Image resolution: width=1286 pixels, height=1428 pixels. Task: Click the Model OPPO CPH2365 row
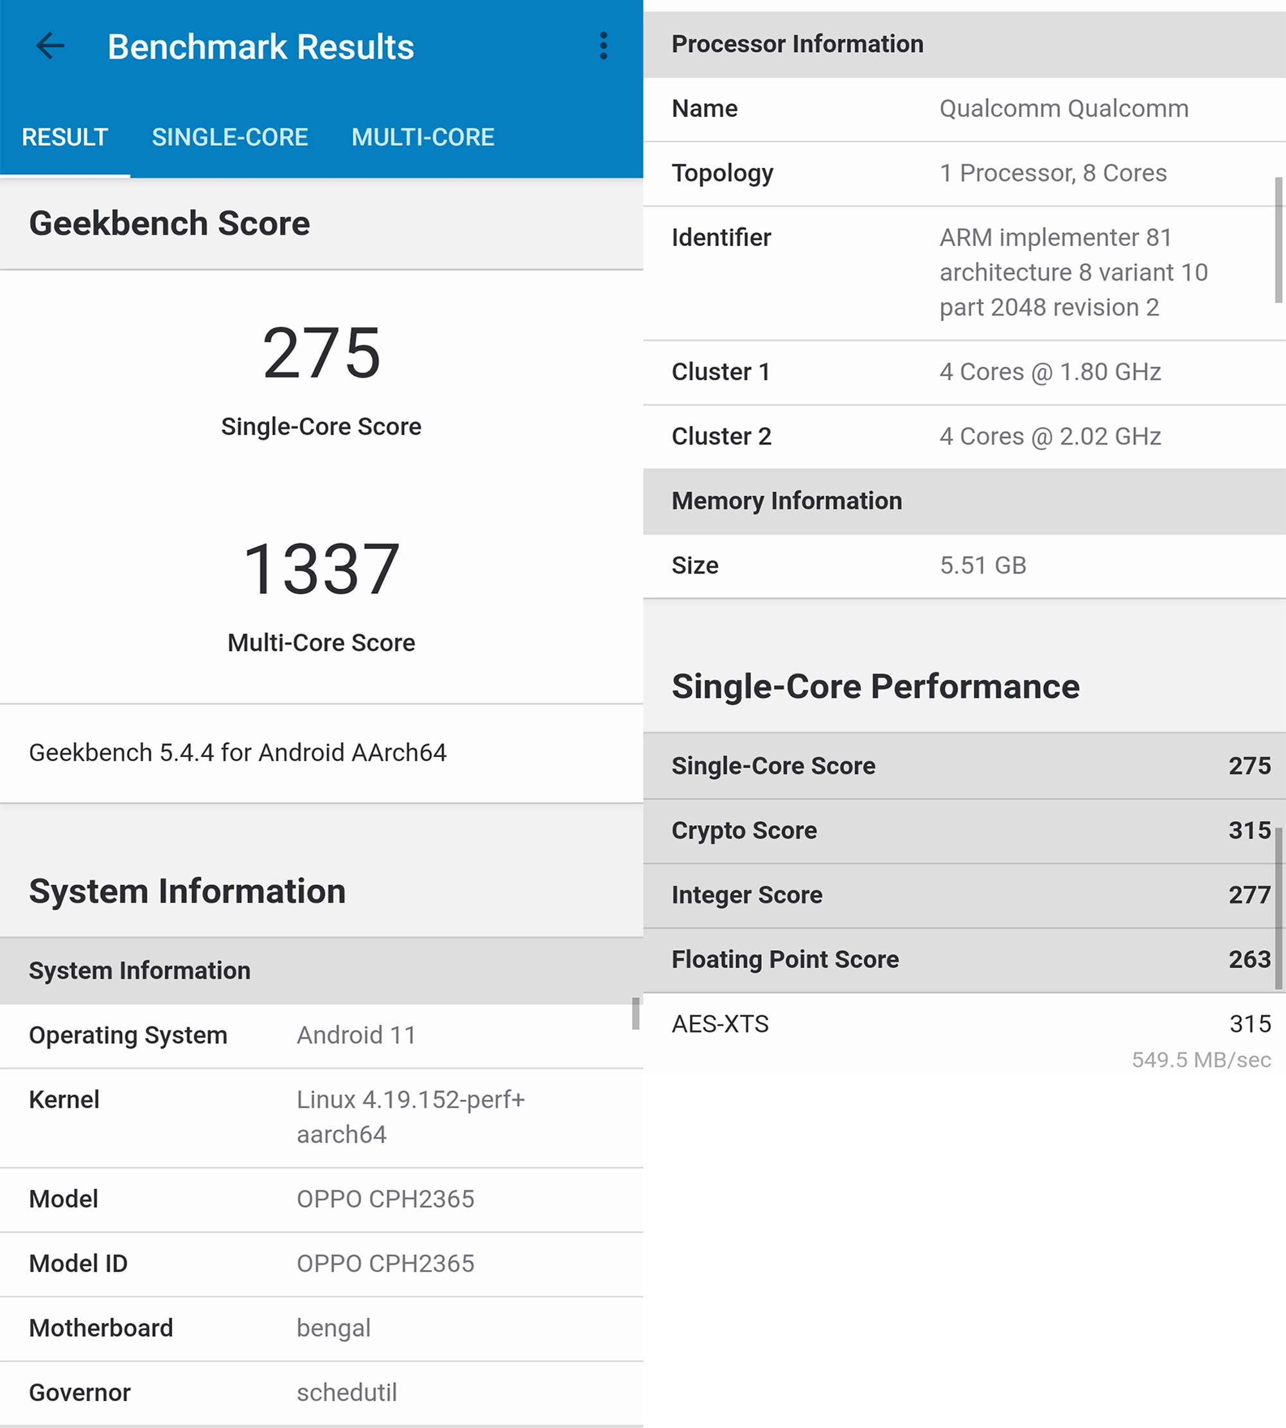pyautogui.click(x=321, y=1199)
